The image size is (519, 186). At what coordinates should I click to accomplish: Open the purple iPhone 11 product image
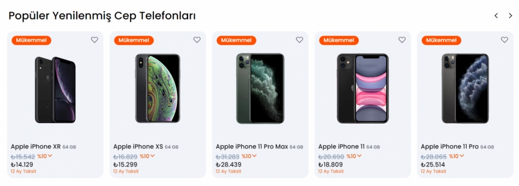tap(363, 88)
